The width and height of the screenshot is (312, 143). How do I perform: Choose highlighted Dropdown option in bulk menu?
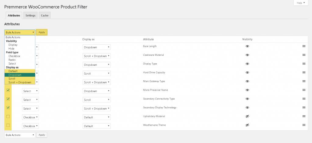(x=20, y=75)
